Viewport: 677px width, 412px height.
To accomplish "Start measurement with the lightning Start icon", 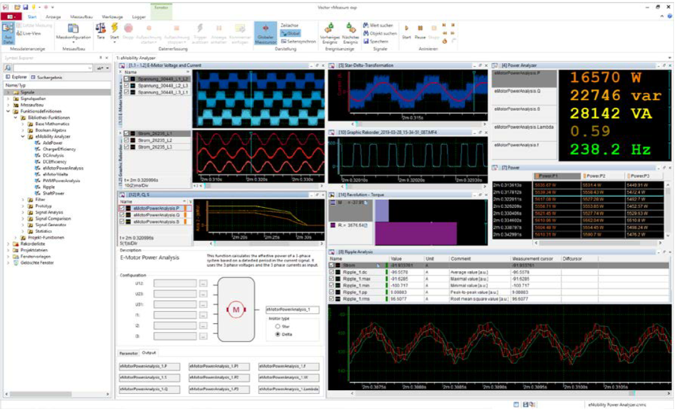I will point(115,28).
